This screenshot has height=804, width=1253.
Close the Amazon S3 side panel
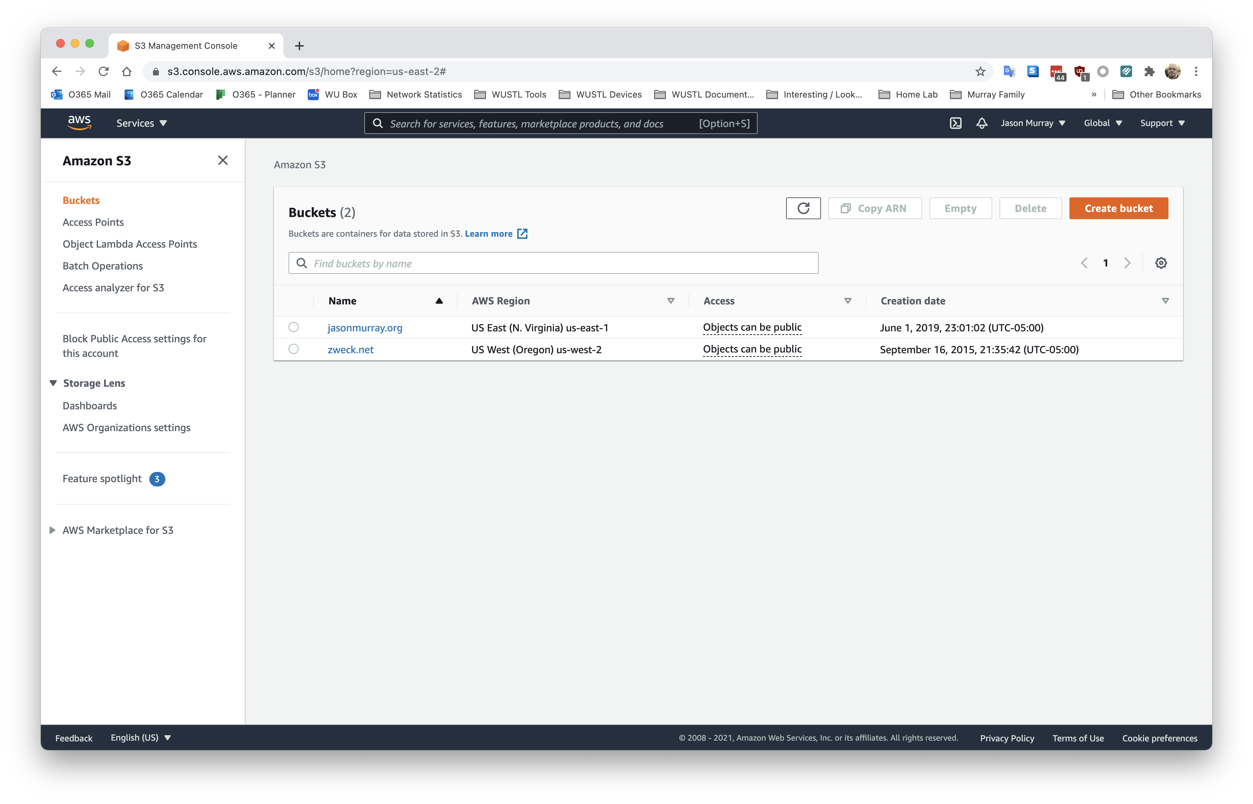pyautogui.click(x=223, y=160)
